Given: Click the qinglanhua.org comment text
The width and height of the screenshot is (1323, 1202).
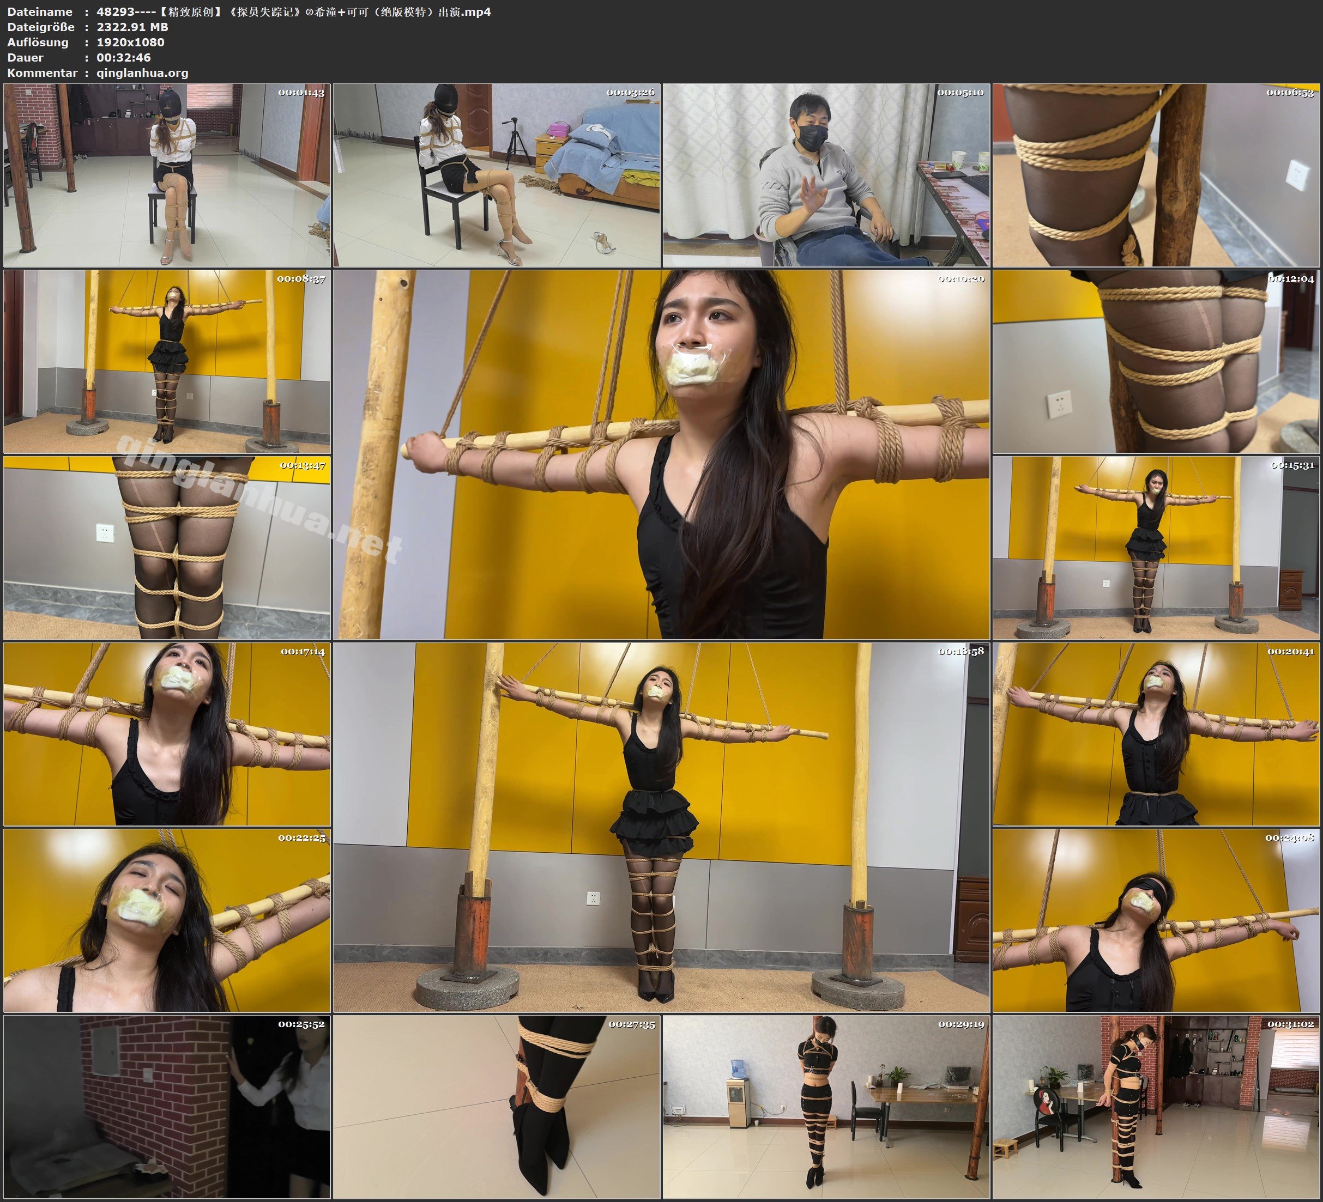Looking at the screenshot, I should 142,73.
